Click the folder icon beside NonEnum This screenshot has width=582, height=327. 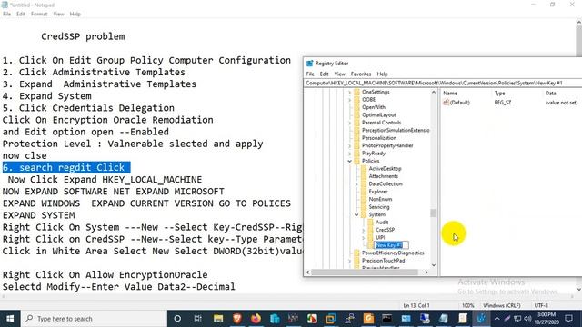364,200
